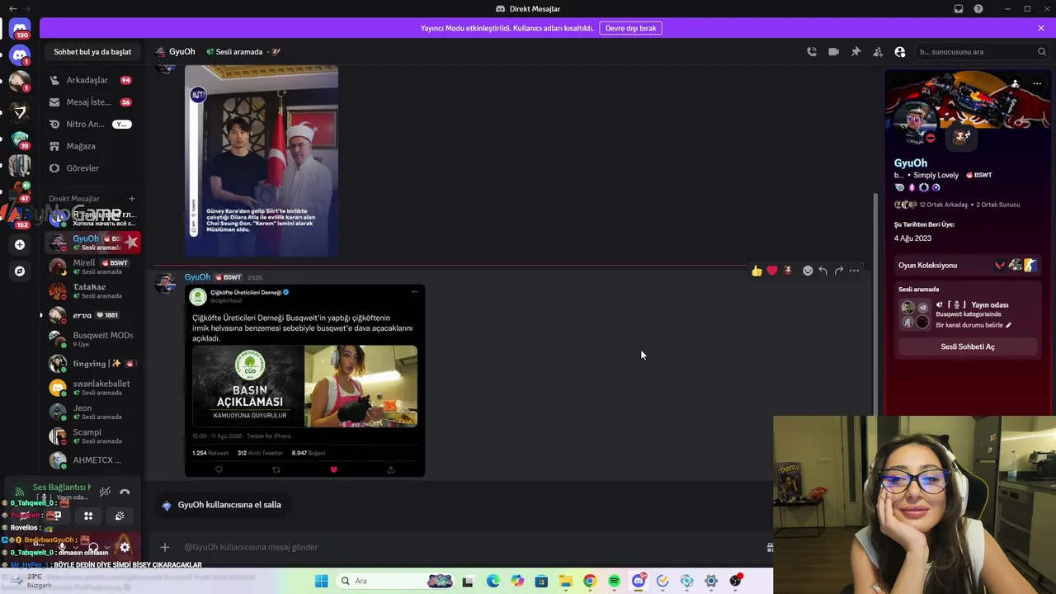
Task: Open the Çiğköfte tweet screenshot
Action: 305,381
